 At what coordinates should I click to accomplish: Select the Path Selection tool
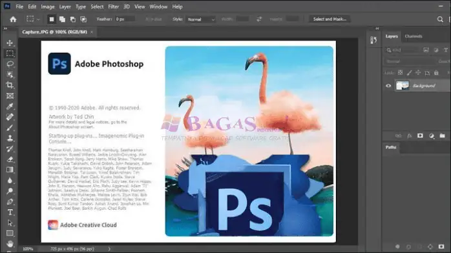pos(10,223)
